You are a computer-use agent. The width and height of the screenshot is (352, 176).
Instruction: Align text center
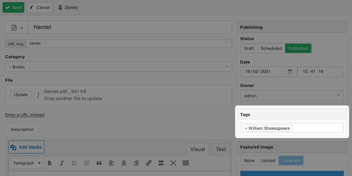[x=124, y=163]
